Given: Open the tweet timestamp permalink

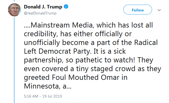Looking at the screenshot, I should coord(43,96).
